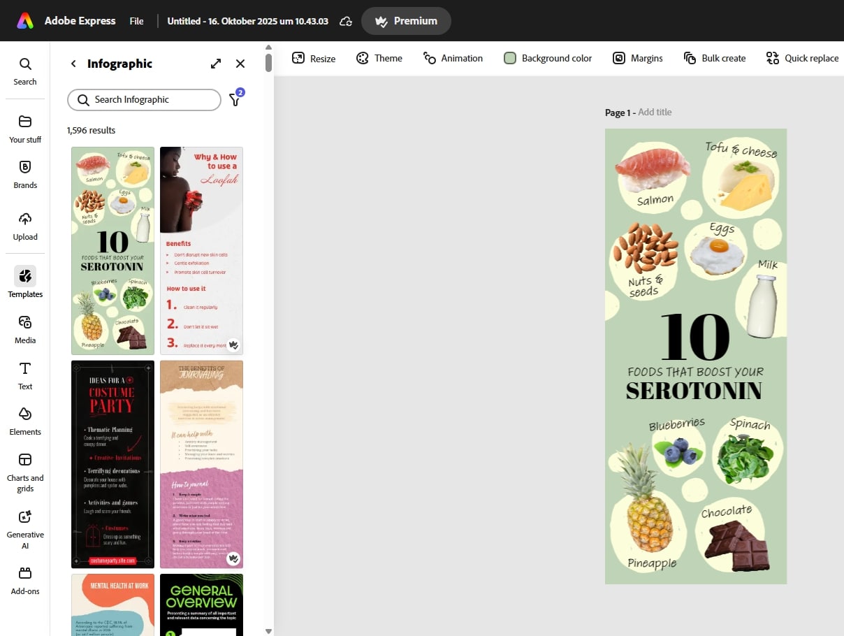
Task: Click the Adobe Express home logo
Action: click(25, 21)
